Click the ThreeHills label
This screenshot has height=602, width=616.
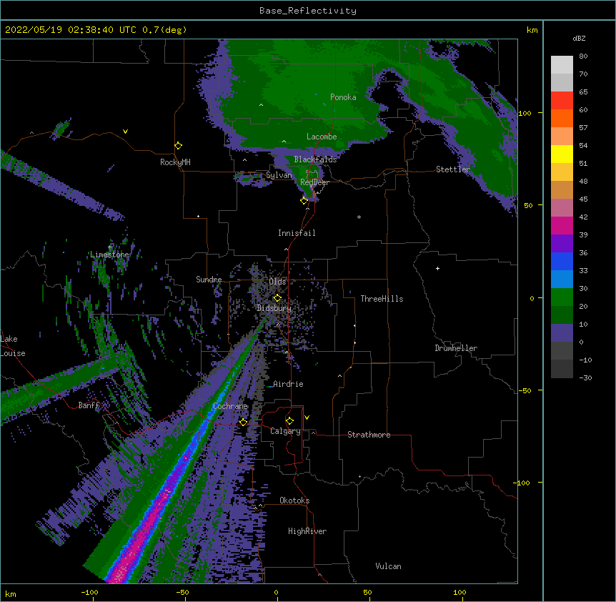point(382,299)
